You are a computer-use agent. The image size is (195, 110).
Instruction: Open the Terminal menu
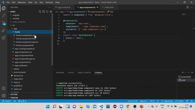(x=49, y=2)
